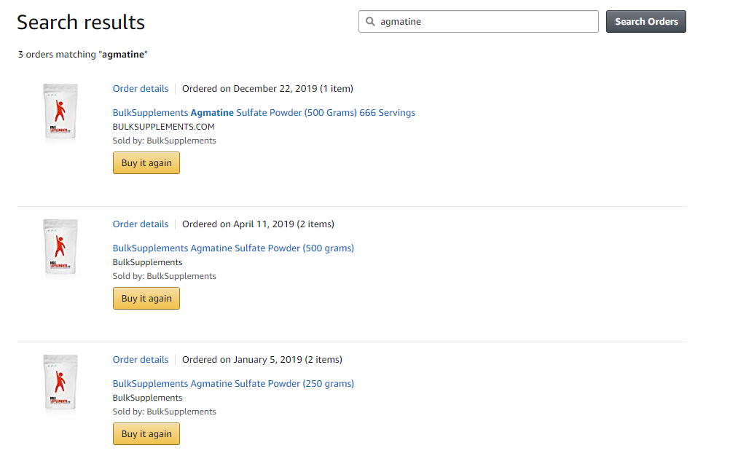The width and height of the screenshot is (746, 456).
Task: Buy the 250 grams item again
Action: [146, 433]
